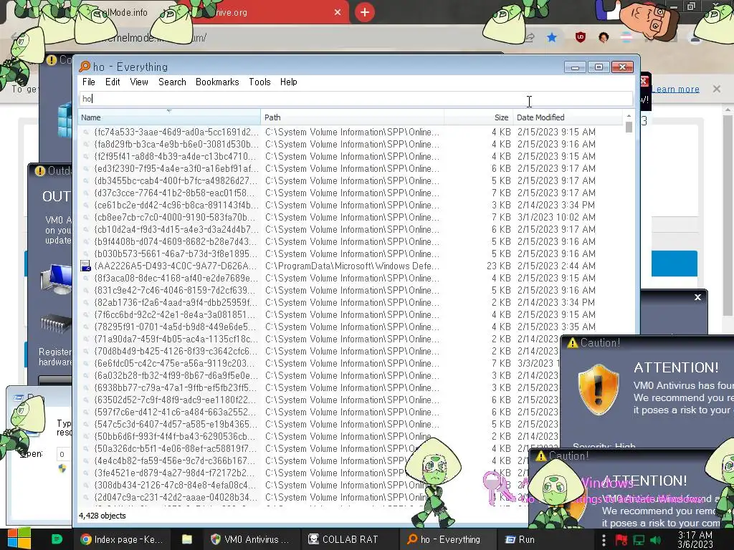Select file {831c9e42-7c46-4046-8159-7d2cf639...

176,291
